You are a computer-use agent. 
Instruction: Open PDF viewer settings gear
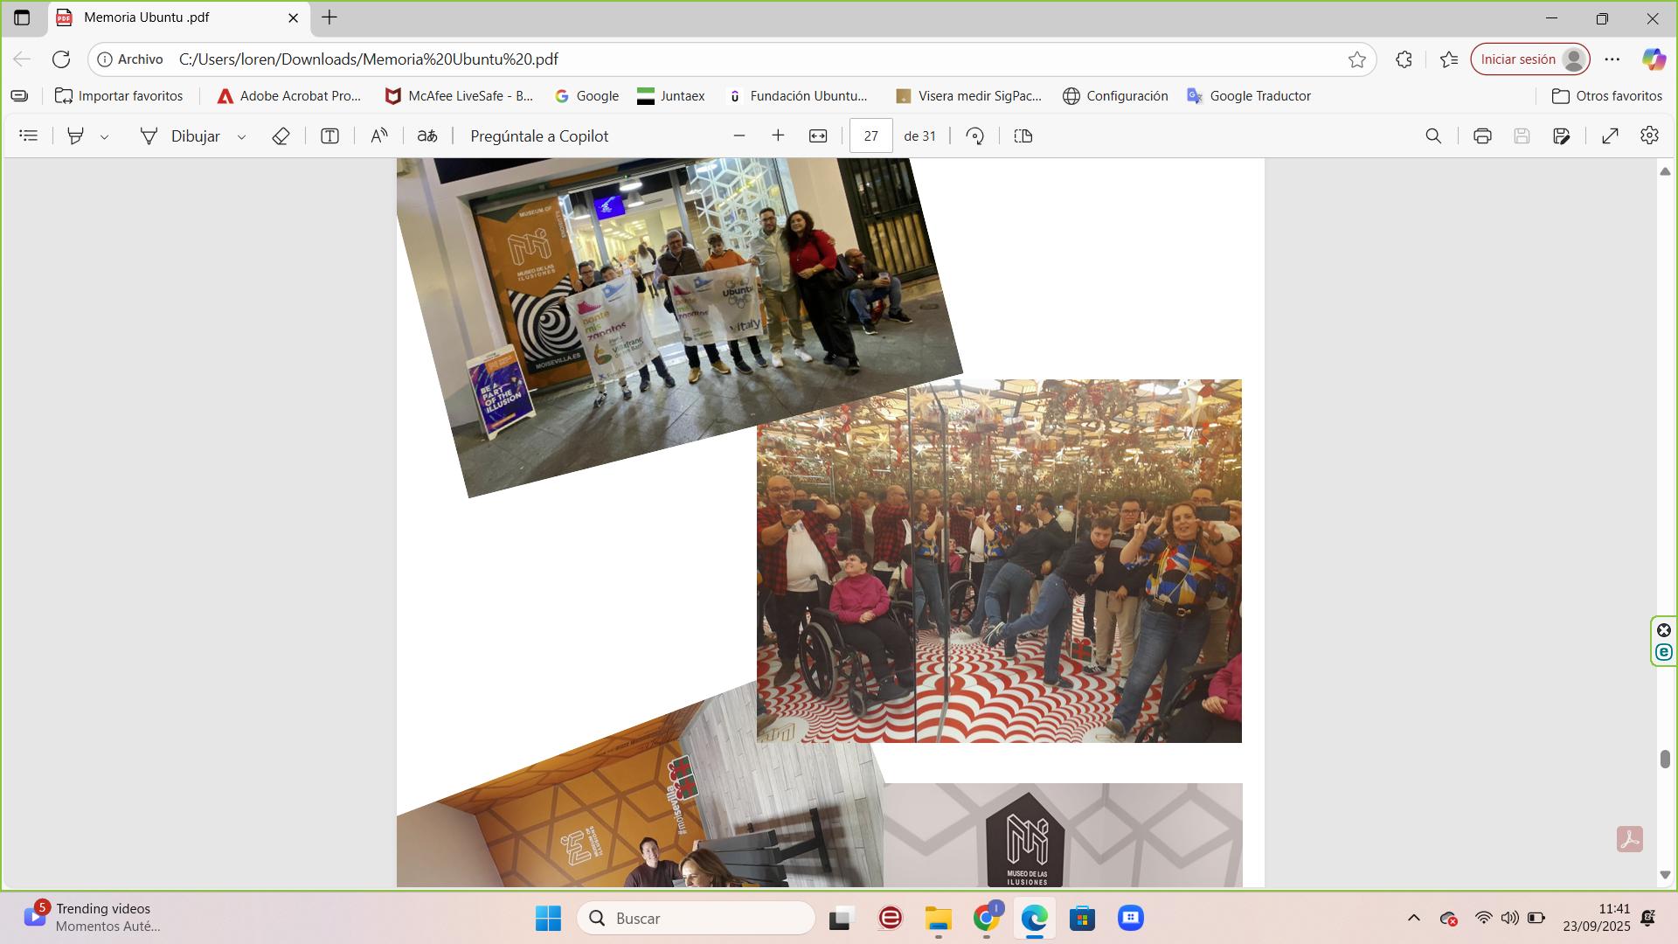(x=1649, y=136)
